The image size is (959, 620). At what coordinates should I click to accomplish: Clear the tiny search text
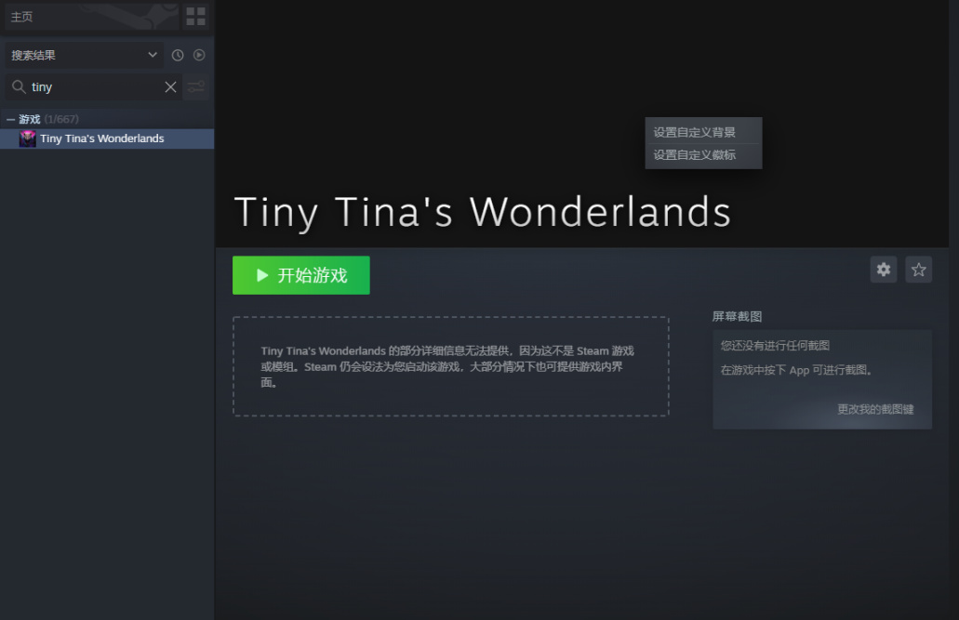[170, 86]
